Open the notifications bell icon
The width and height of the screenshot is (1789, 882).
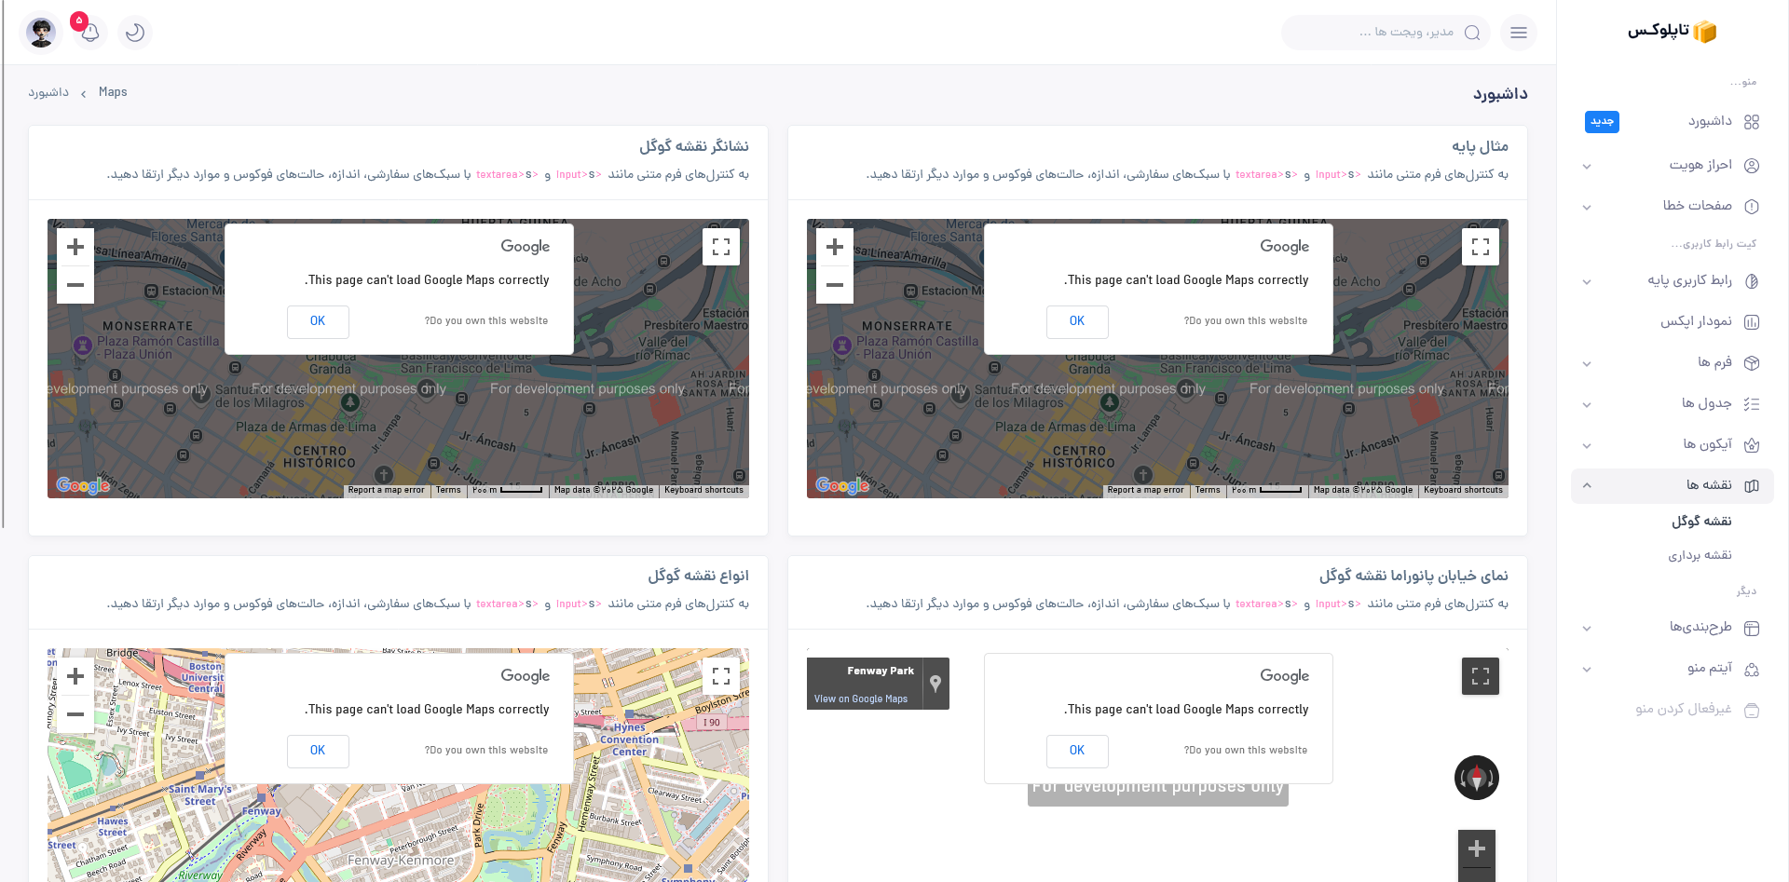90,33
